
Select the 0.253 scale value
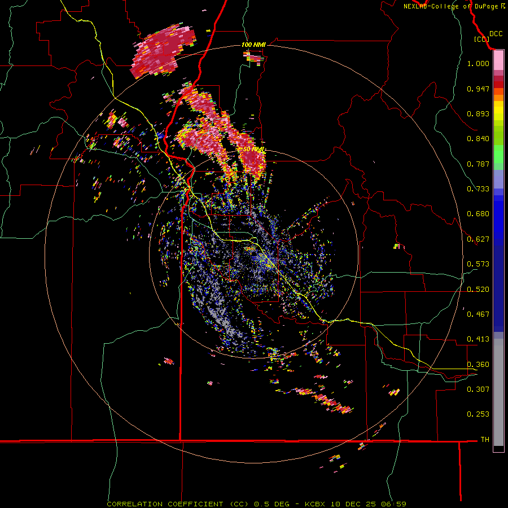[x=478, y=414]
